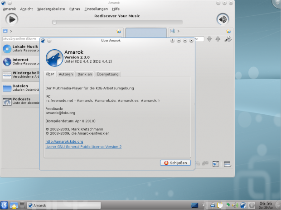Switch to the Übersetzung tab
The height and width of the screenshot is (210, 281).
pos(107,74)
